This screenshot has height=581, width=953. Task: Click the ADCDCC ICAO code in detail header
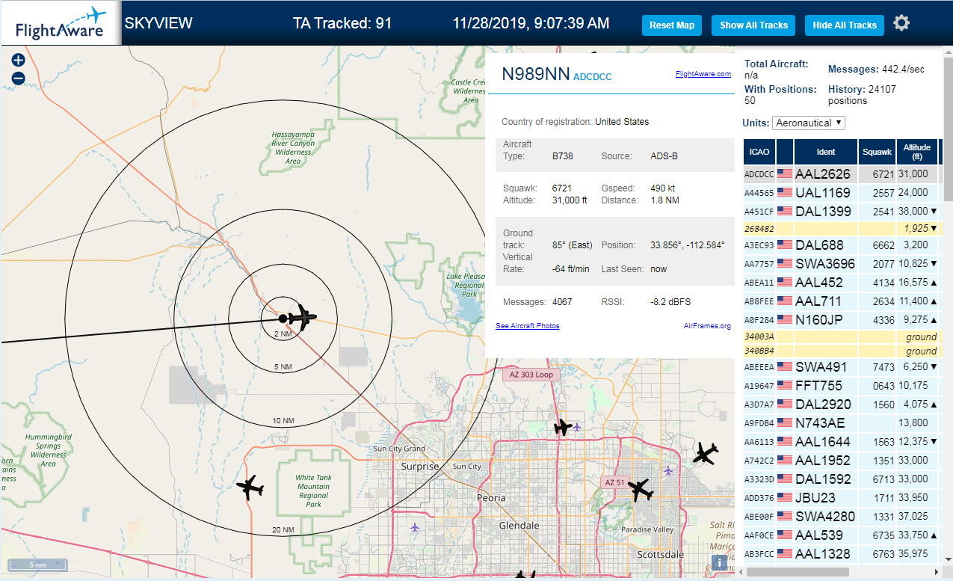[593, 77]
